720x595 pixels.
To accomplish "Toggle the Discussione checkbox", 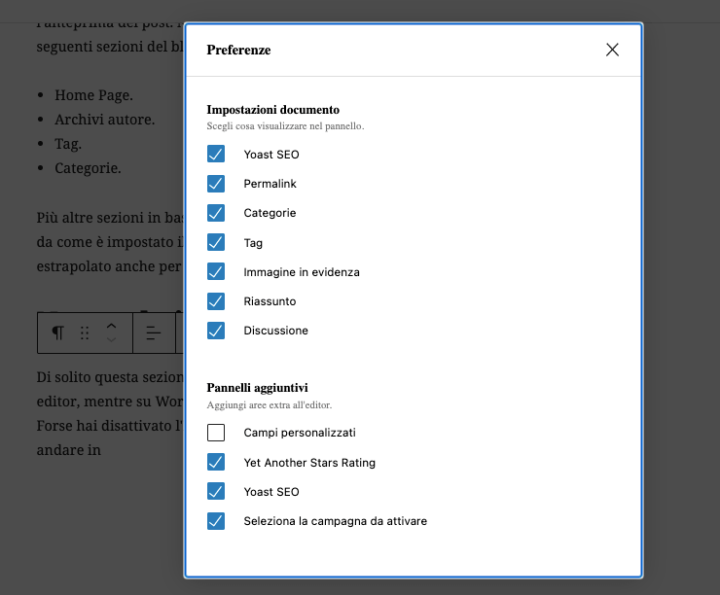I will (x=216, y=331).
